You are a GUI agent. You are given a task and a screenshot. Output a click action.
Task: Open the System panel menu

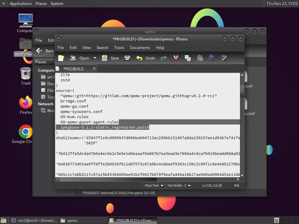[57, 3]
